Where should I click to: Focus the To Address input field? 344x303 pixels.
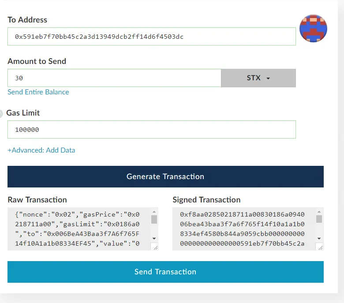[152, 37]
